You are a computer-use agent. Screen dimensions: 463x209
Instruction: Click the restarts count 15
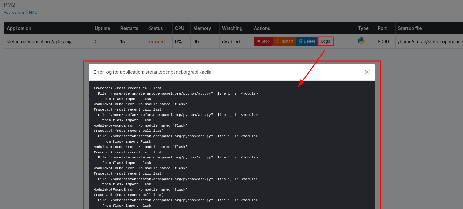pos(123,41)
